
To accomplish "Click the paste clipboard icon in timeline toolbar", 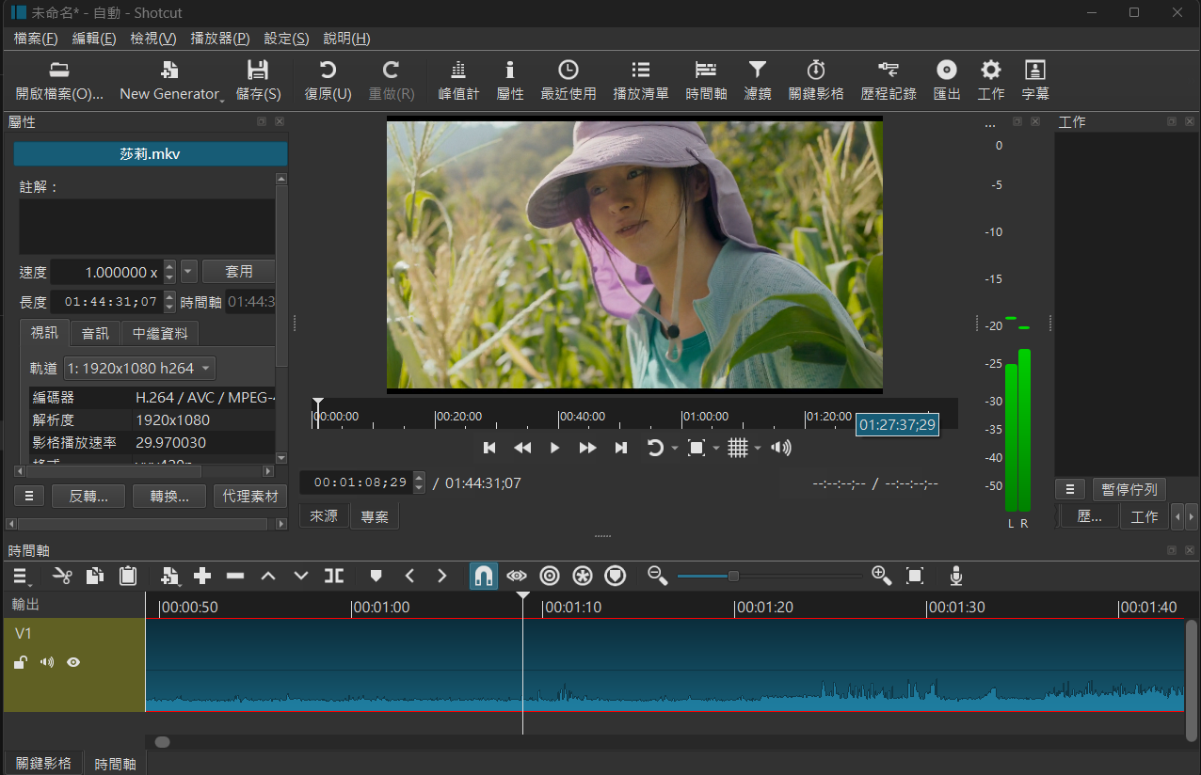I will (128, 576).
